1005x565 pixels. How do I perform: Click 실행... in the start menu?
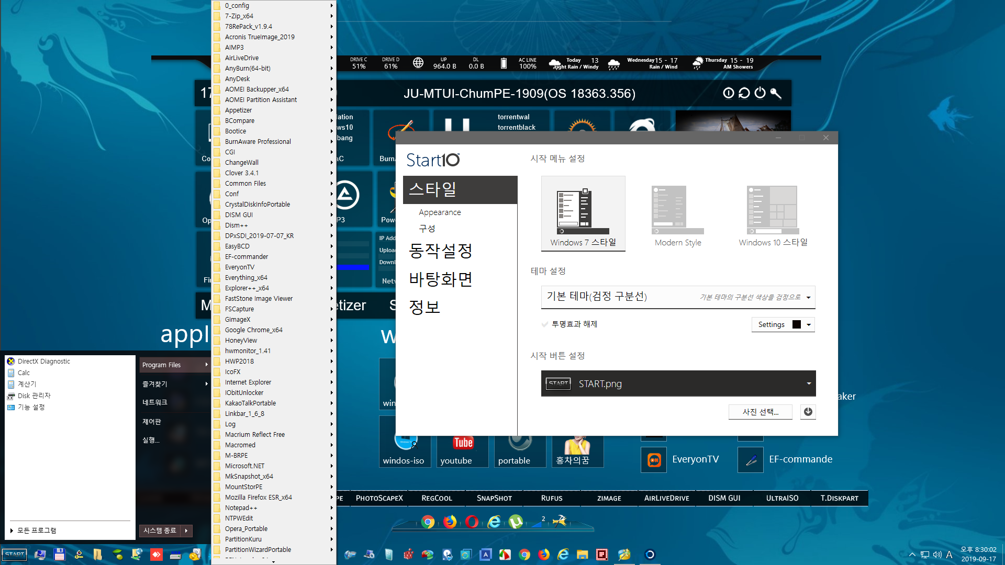151,440
